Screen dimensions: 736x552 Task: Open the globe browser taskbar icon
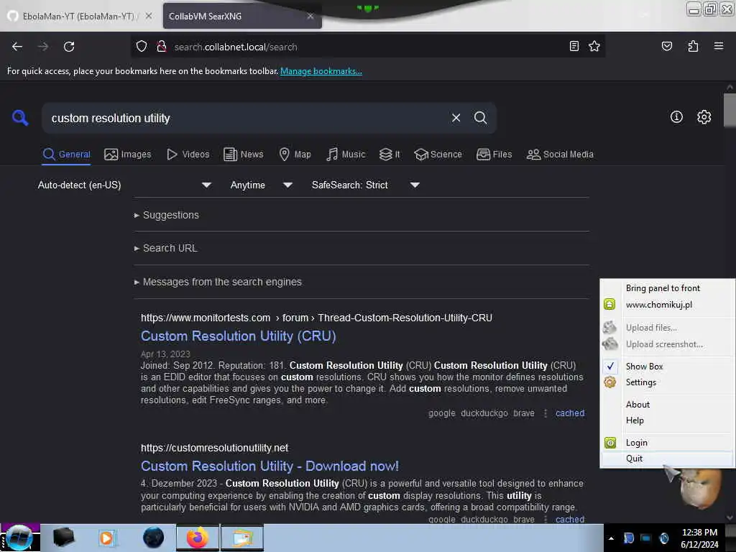click(154, 538)
